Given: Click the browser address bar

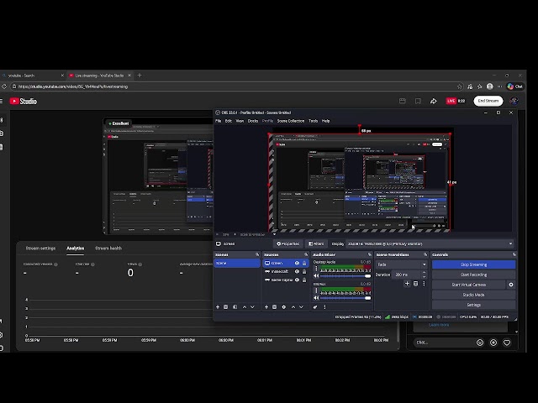Looking at the screenshot, I should point(237,86).
